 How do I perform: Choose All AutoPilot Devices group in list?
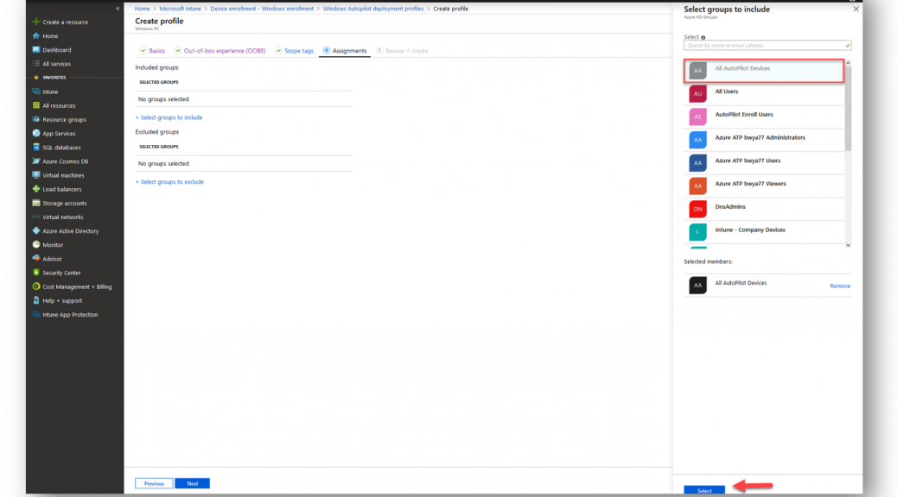(x=764, y=71)
